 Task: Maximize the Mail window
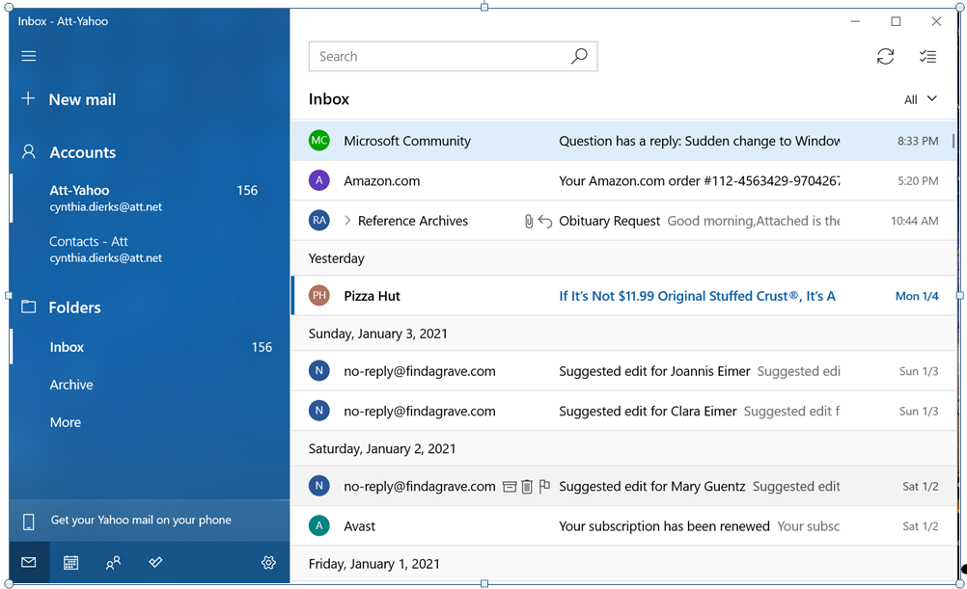(x=896, y=21)
